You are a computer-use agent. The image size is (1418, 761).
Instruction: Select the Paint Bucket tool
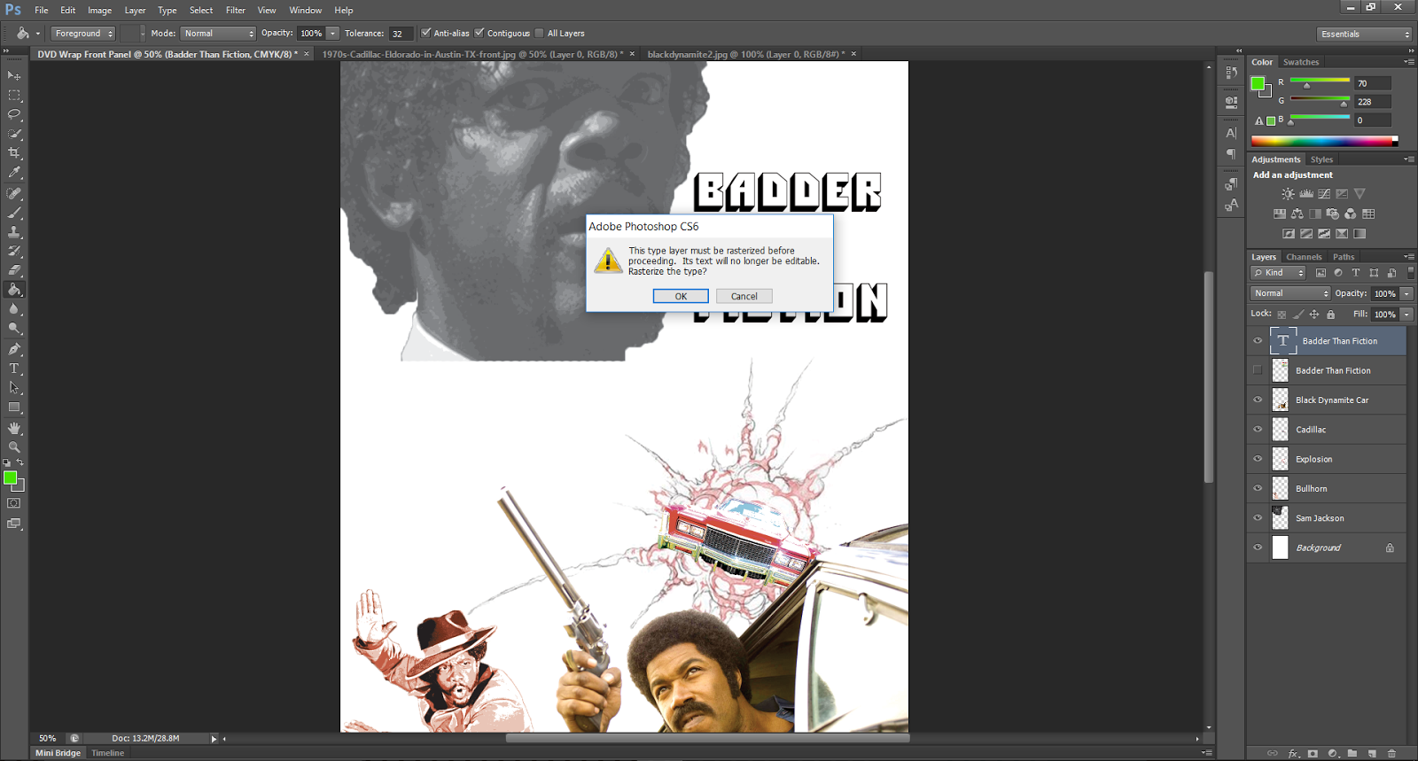pyautogui.click(x=14, y=290)
